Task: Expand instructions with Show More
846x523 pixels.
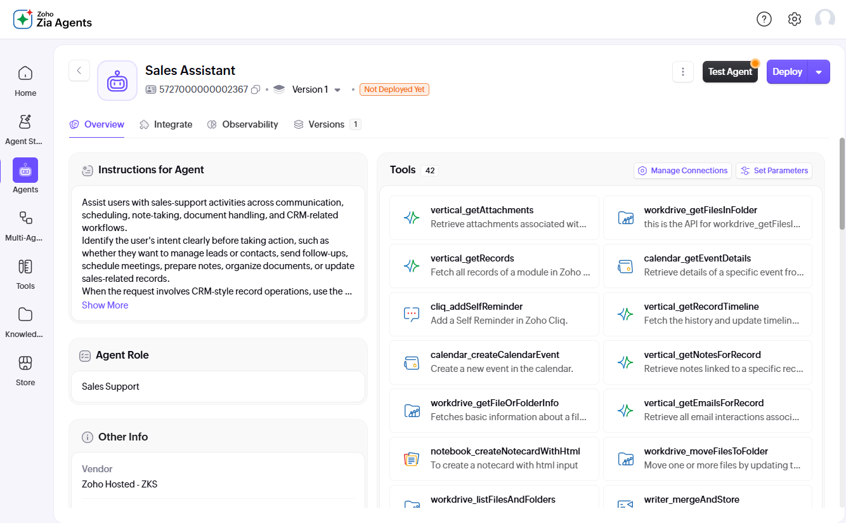Action: [x=105, y=305]
